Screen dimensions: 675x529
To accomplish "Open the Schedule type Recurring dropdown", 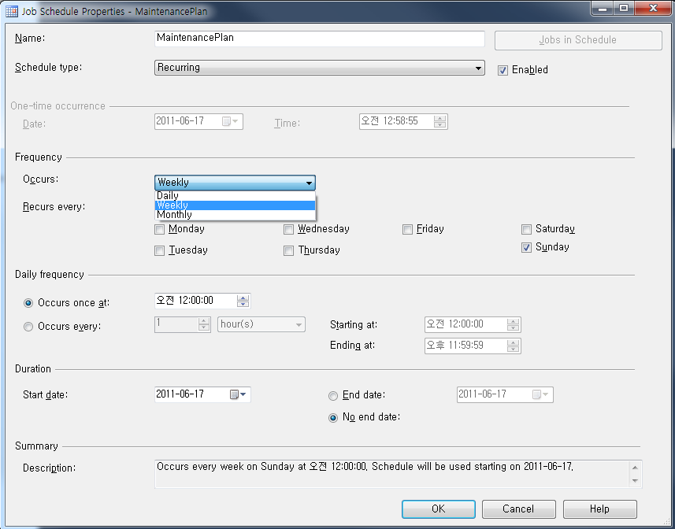I will click(x=320, y=68).
